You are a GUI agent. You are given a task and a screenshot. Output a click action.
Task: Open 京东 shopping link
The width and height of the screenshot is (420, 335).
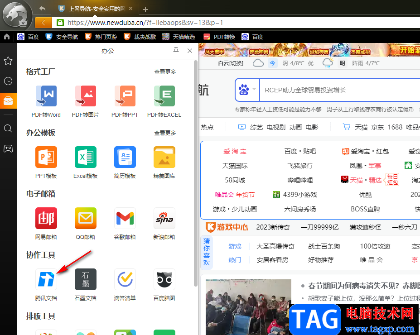(377, 127)
